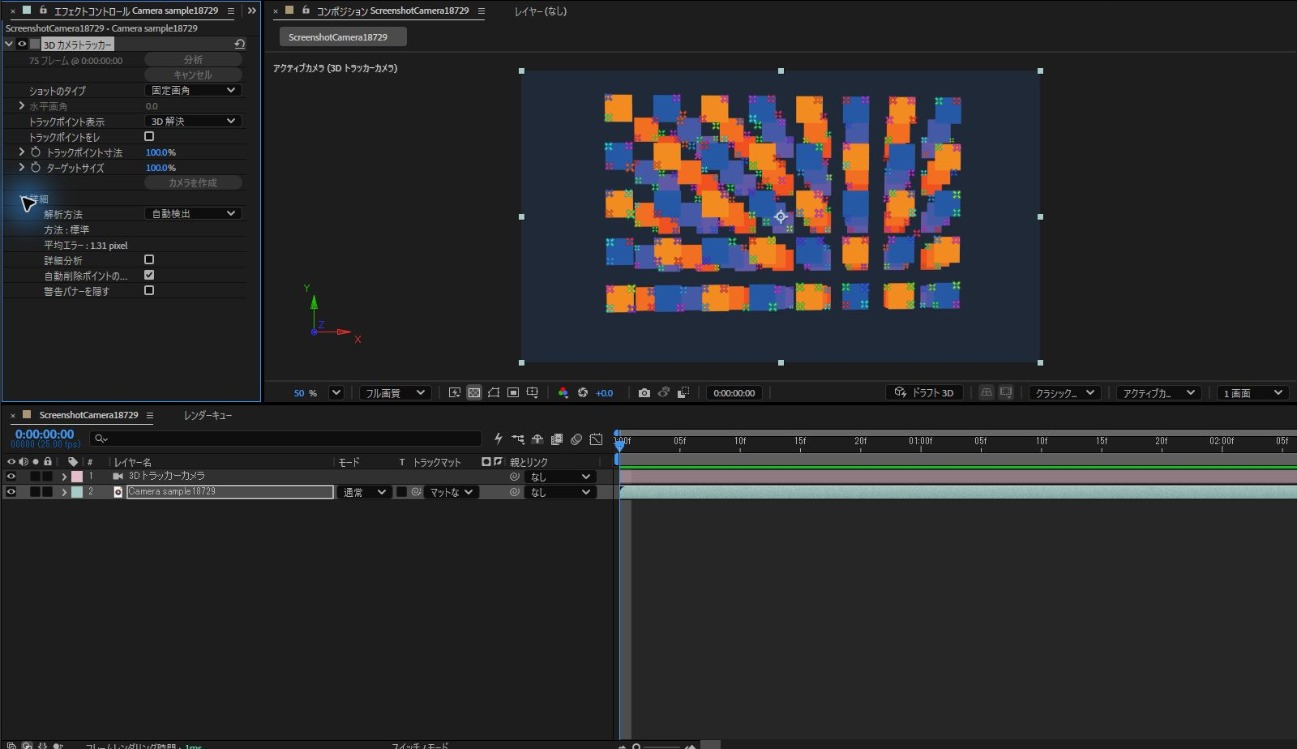Open the timeline panel menu next to ScreenshotCamera18729
This screenshot has height=749, width=1297.
point(149,415)
